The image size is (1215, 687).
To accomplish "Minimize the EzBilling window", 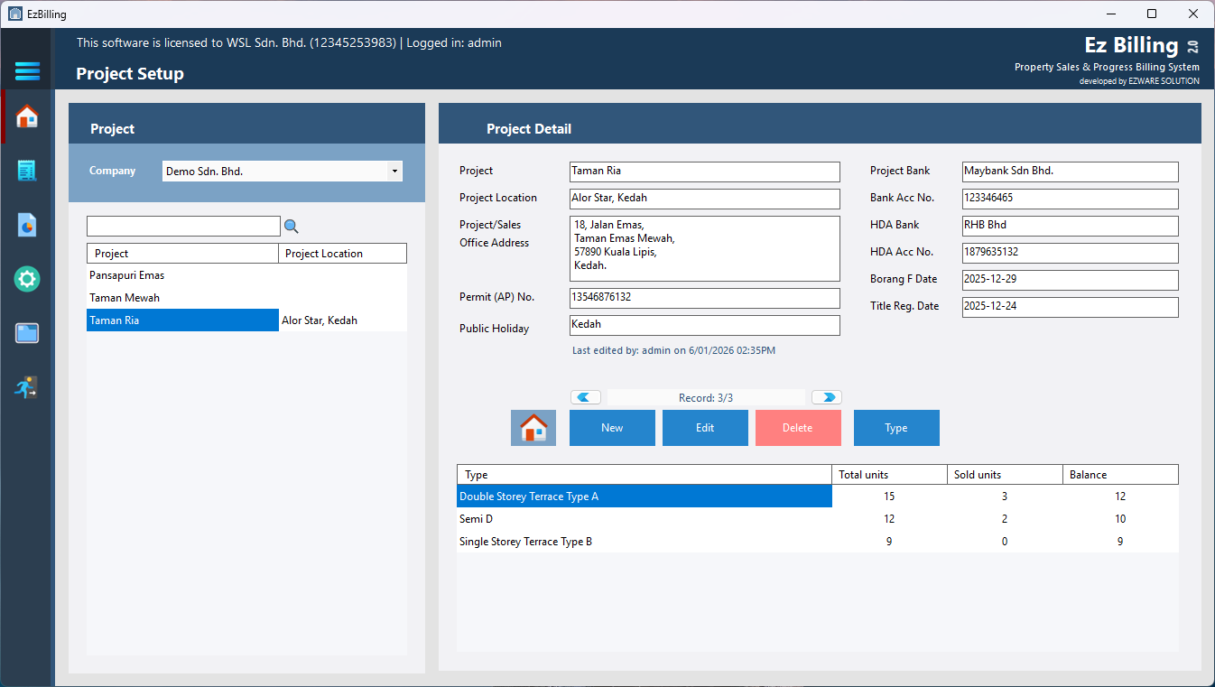I will 1110,14.
